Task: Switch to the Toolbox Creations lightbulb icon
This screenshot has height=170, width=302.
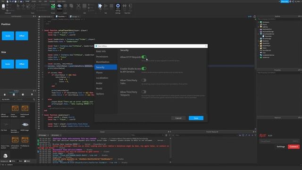Action: (32, 94)
